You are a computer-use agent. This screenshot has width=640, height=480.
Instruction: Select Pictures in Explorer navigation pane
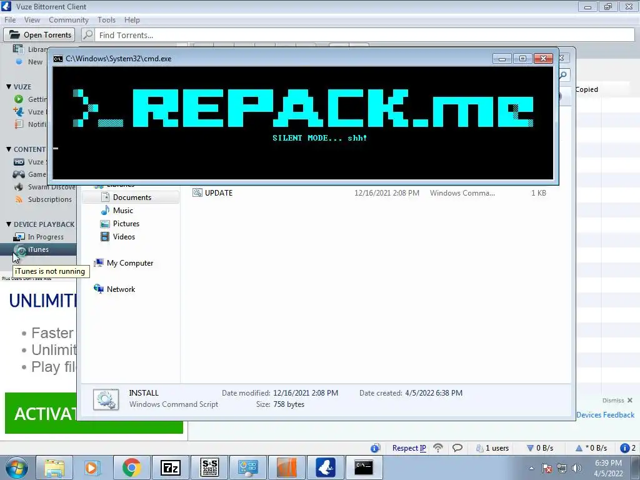(x=126, y=224)
